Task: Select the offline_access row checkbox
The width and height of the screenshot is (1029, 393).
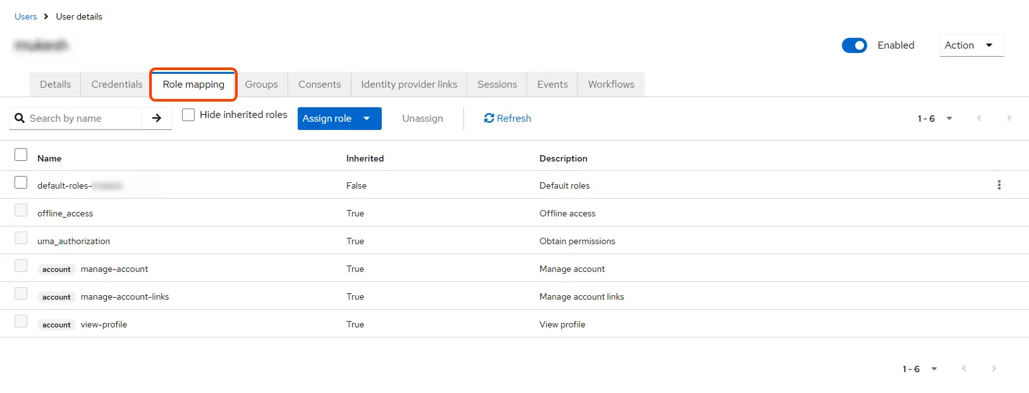Action: point(21,210)
